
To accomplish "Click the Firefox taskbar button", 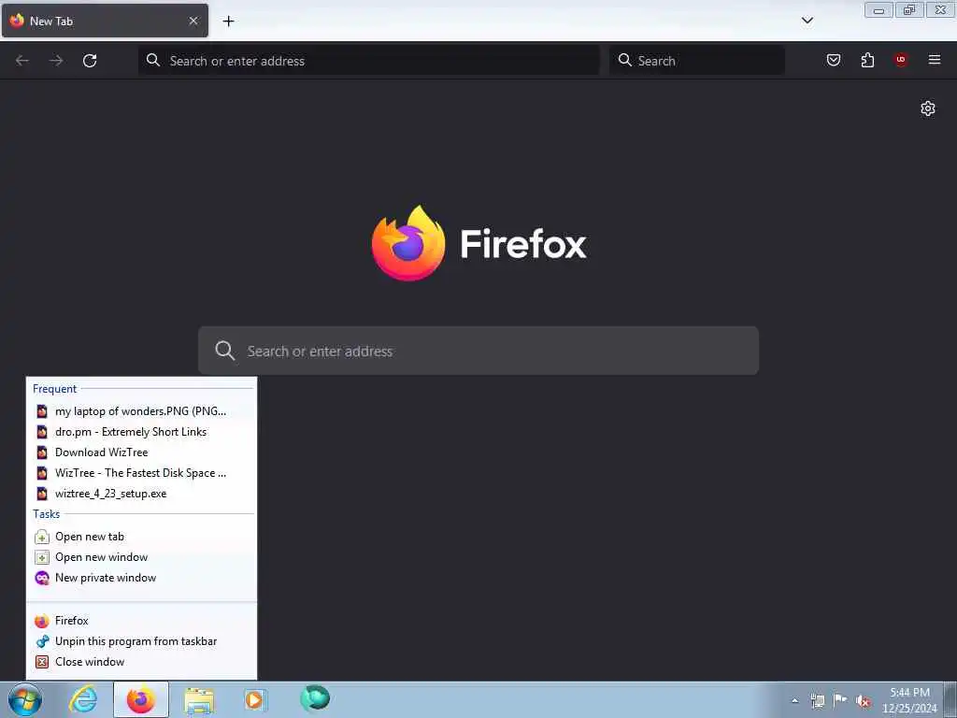I will [x=141, y=699].
